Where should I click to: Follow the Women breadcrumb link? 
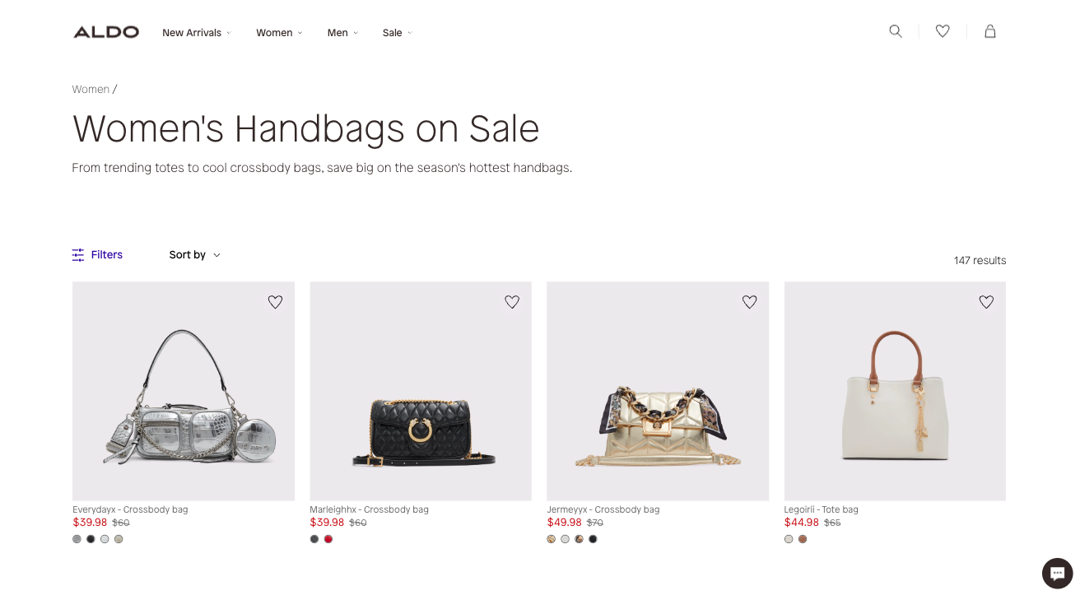[x=91, y=89]
